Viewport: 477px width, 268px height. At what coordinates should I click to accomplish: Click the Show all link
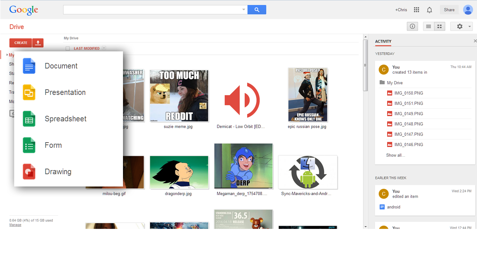pyautogui.click(x=395, y=155)
